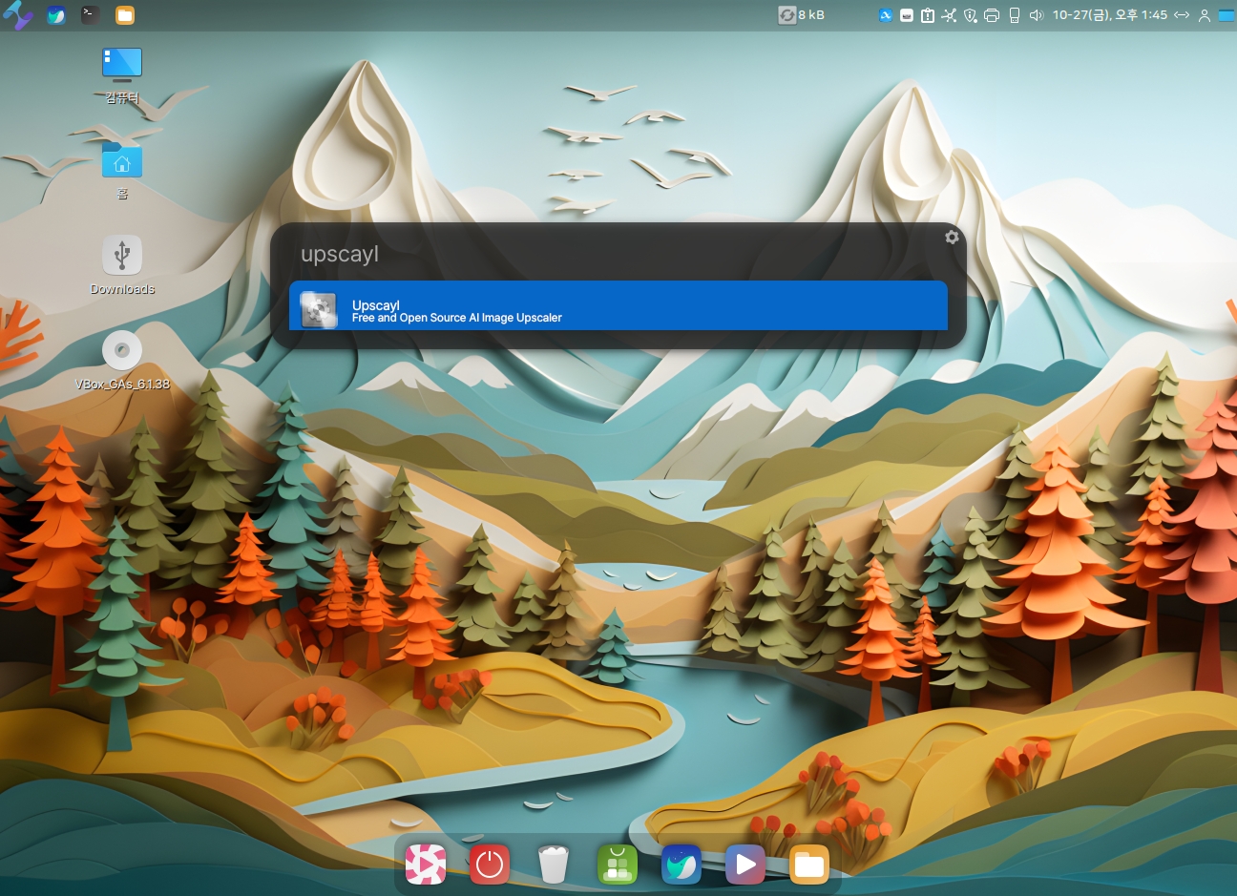Open the file manager in top panel
Viewport: 1237px width, 896px height.
pos(125,15)
